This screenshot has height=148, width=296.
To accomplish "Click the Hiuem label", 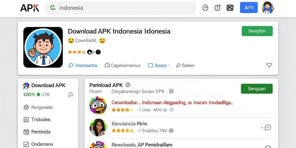I will (95, 92).
